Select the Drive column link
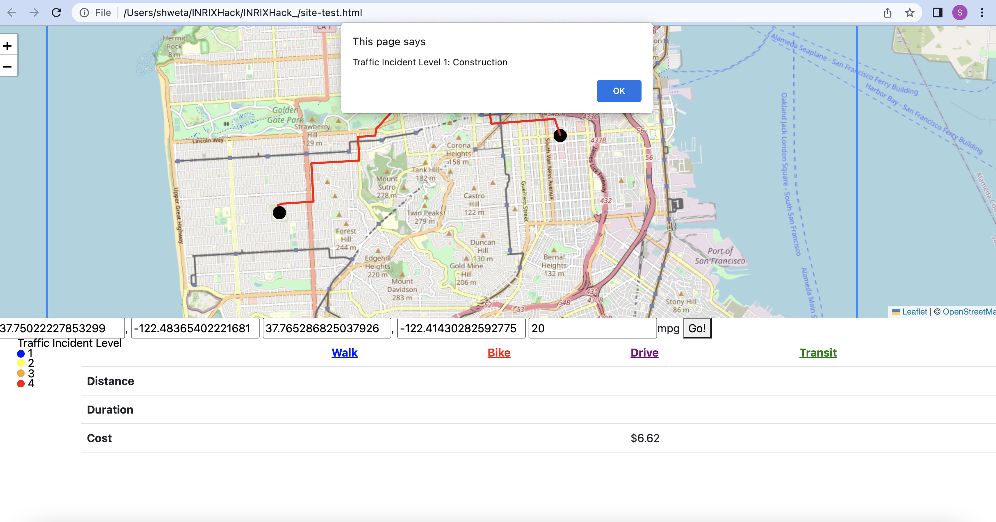The image size is (996, 522). click(x=644, y=353)
